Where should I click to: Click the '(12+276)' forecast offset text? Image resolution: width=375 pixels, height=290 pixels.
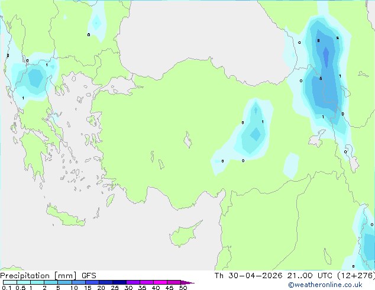(x=356, y=276)
